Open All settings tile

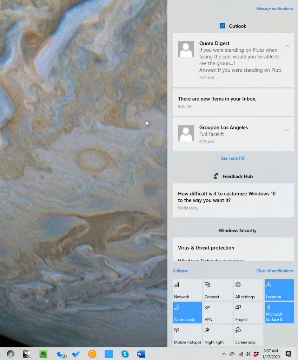pyautogui.click(x=249, y=290)
